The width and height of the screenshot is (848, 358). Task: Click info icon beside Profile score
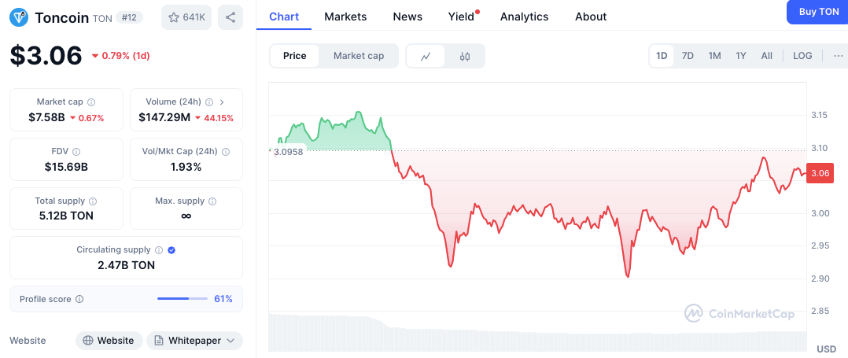coord(79,300)
